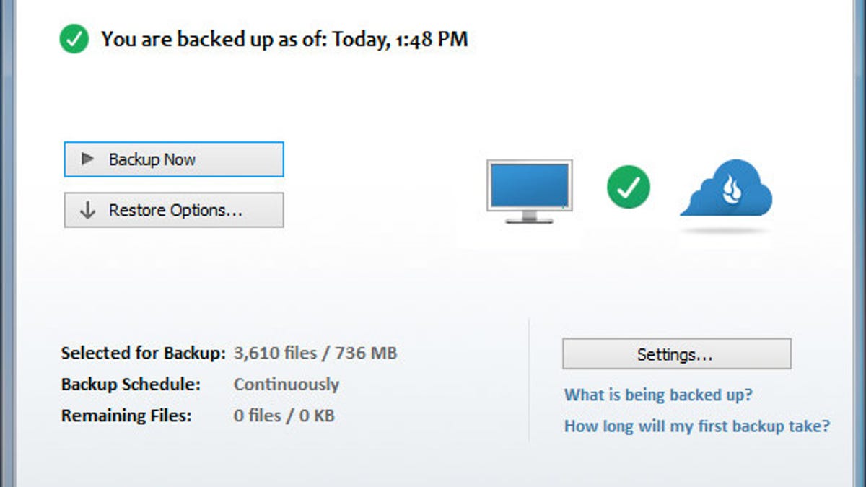Open the "What is being backed up?" link
Viewport: 866px width, 487px height.
(659, 395)
